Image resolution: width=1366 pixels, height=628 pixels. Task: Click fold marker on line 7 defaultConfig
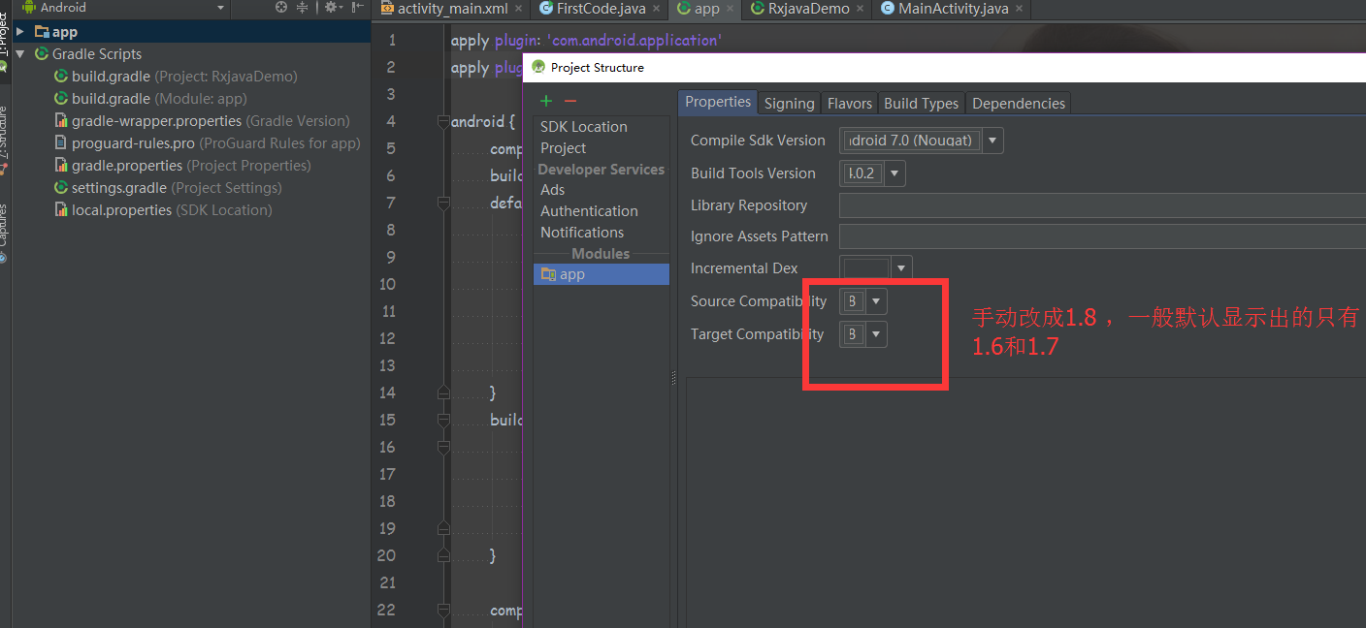[x=443, y=203]
